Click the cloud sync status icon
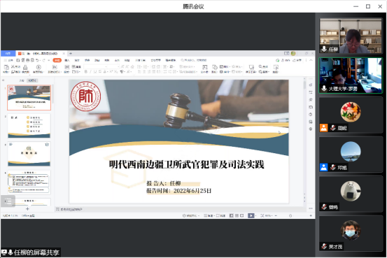Viewport: 387px width, 258px height. 277,60
